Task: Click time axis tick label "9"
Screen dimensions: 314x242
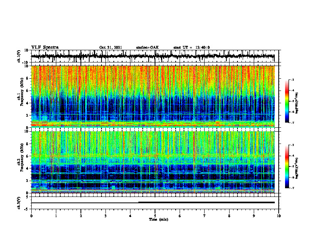Action: [254, 216]
